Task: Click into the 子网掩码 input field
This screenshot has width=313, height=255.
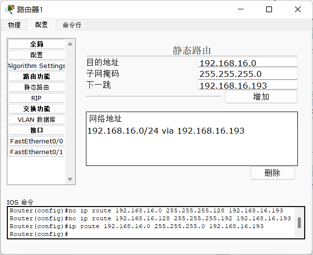Action: click(248, 73)
